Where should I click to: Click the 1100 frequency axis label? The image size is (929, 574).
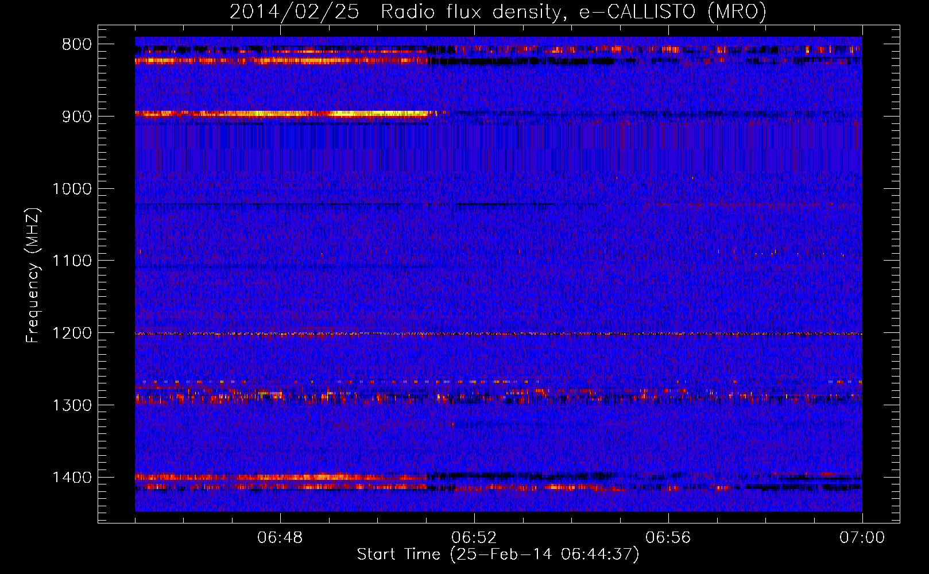72,261
